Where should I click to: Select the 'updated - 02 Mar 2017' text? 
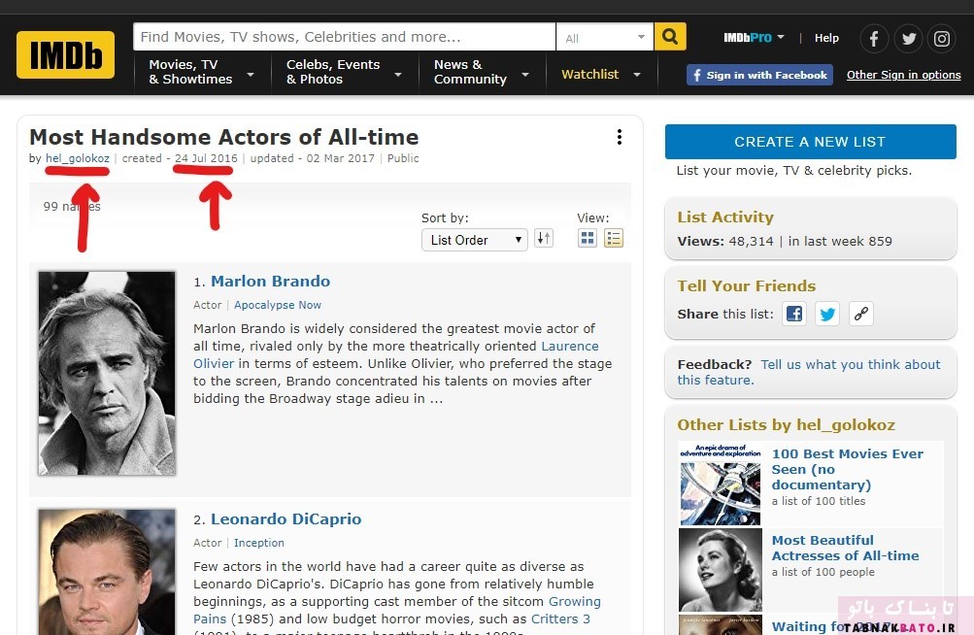coord(313,158)
